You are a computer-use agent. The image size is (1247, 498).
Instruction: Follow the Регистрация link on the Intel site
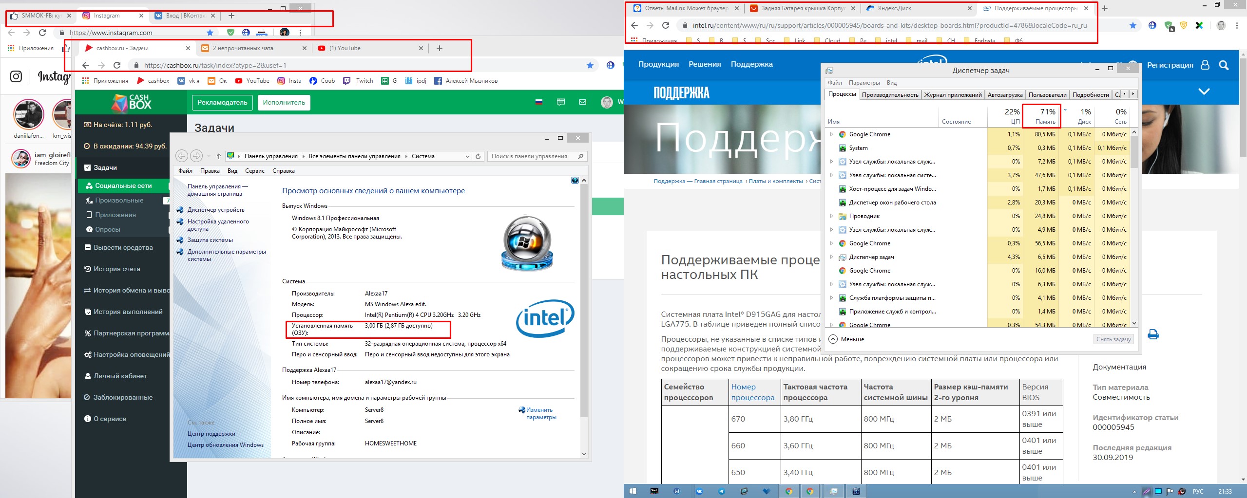click(1170, 65)
